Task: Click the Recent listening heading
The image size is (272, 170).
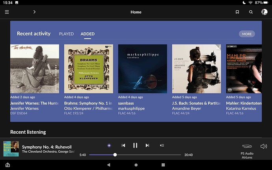Action: pos(28,132)
